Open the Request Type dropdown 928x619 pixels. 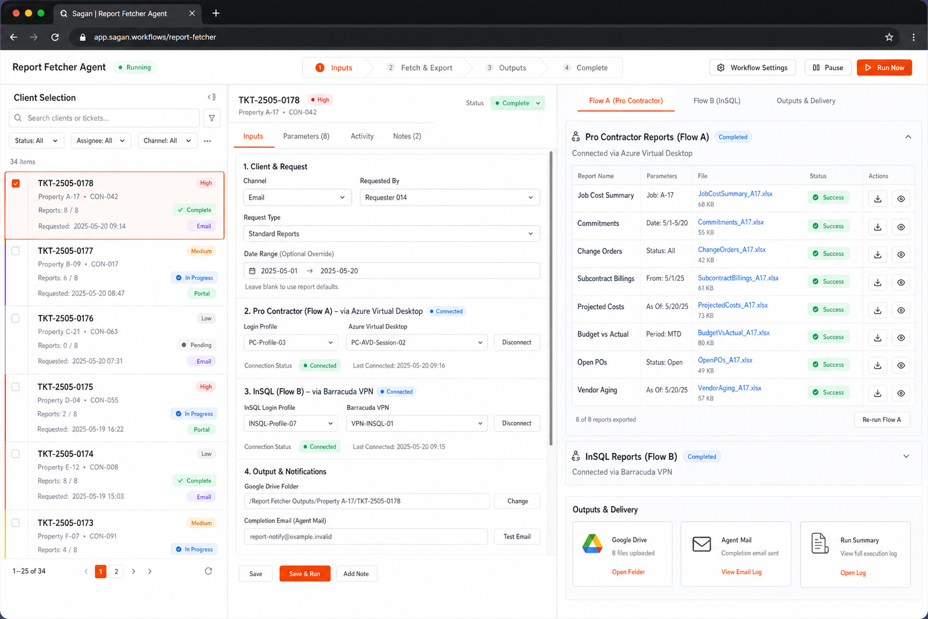(x=391, y=234)
